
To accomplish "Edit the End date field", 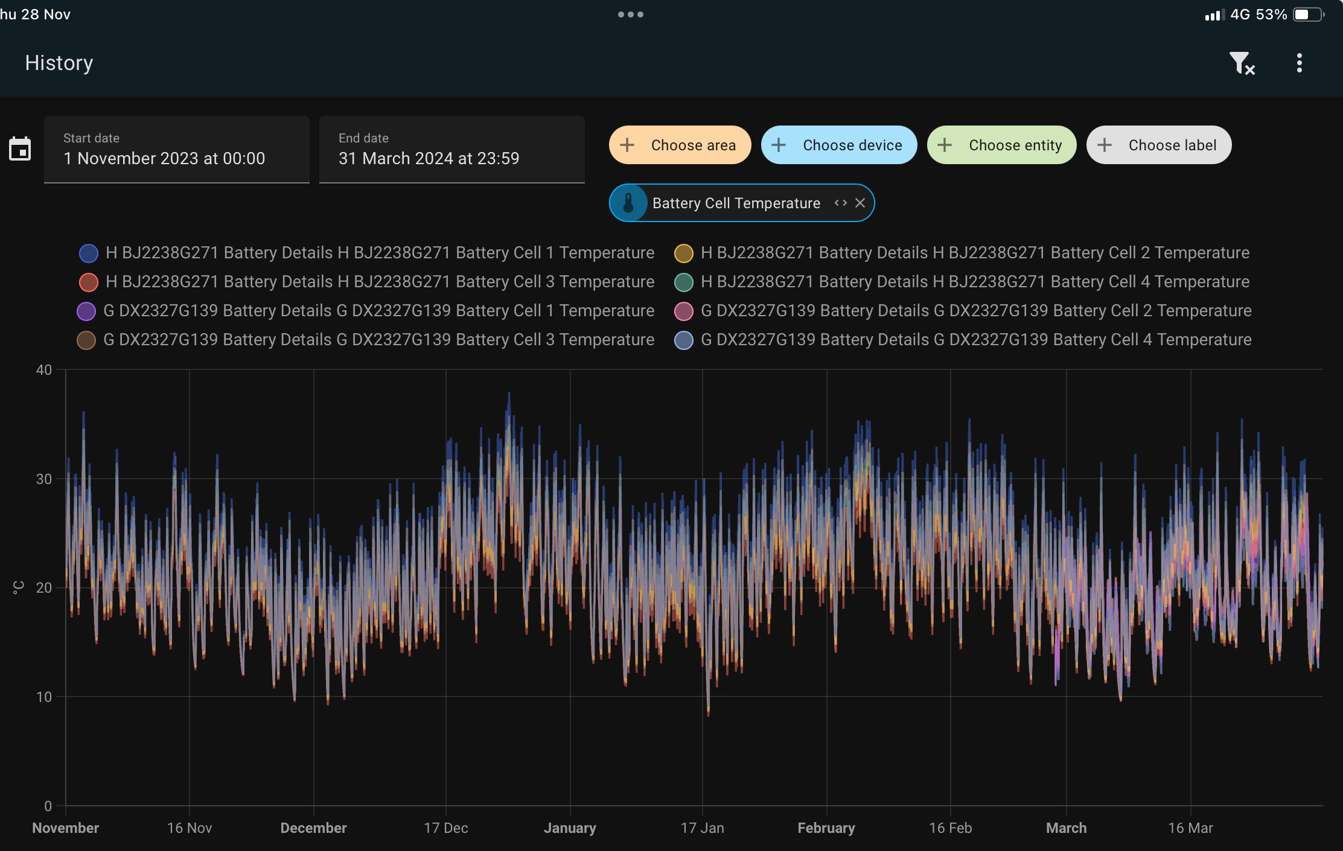I will coord(452,149).
